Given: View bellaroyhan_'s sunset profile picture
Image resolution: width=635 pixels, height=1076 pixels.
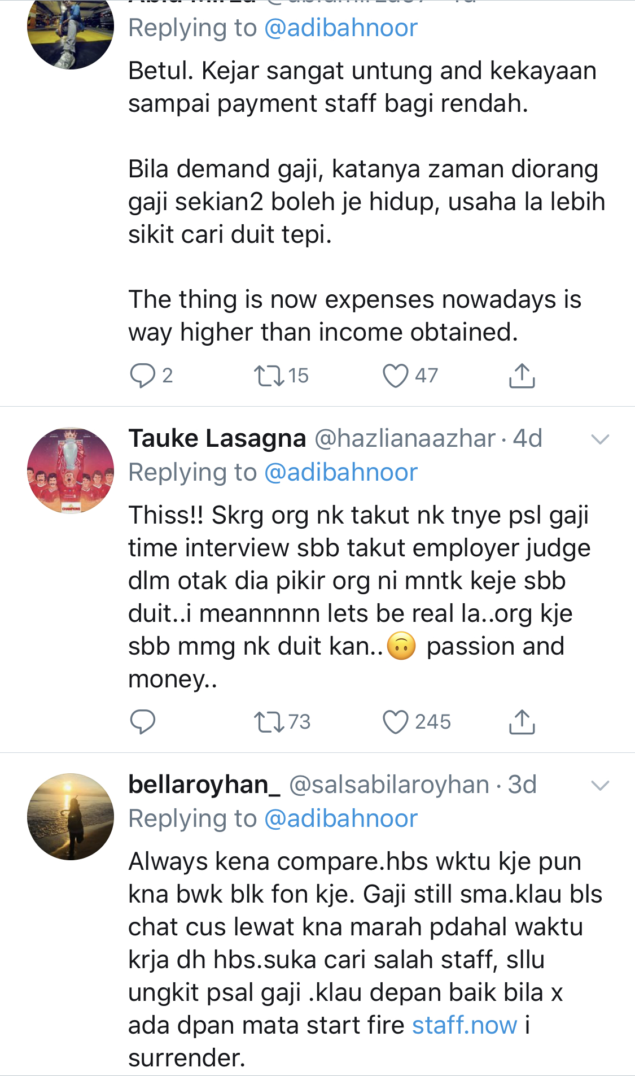Looking at the screenshot, I should coord(71,817).
